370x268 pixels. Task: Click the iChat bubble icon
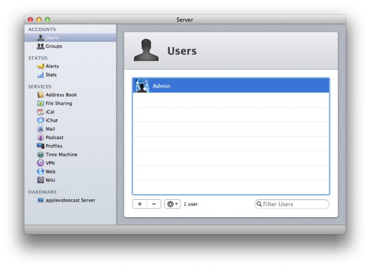[x=40, y=121]
